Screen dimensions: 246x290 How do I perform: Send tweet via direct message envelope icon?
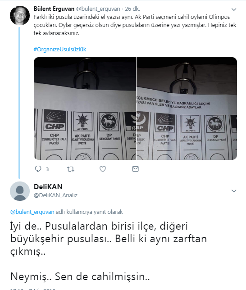point(136,169)
